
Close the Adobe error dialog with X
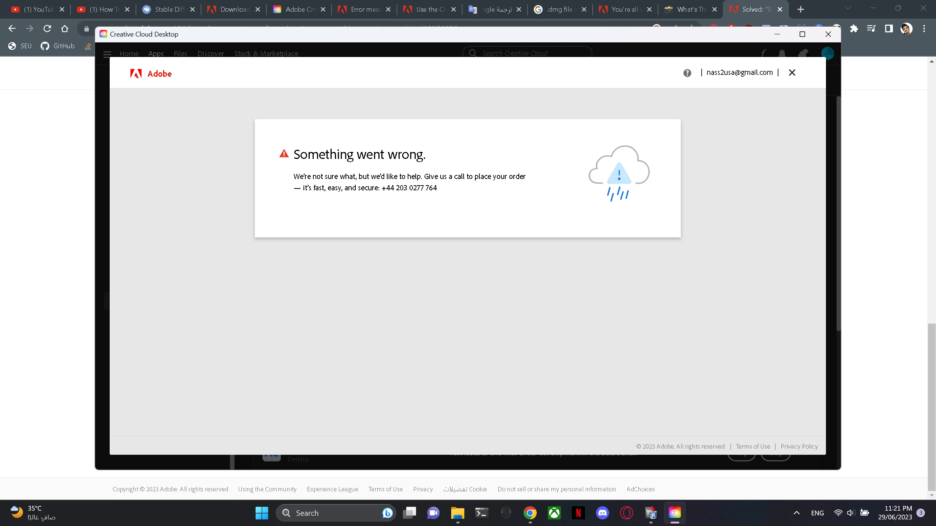pos(792,73)
